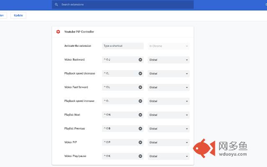
Task: Open the scope dropdown for Playlist: Next
Action: click(169, 115)
